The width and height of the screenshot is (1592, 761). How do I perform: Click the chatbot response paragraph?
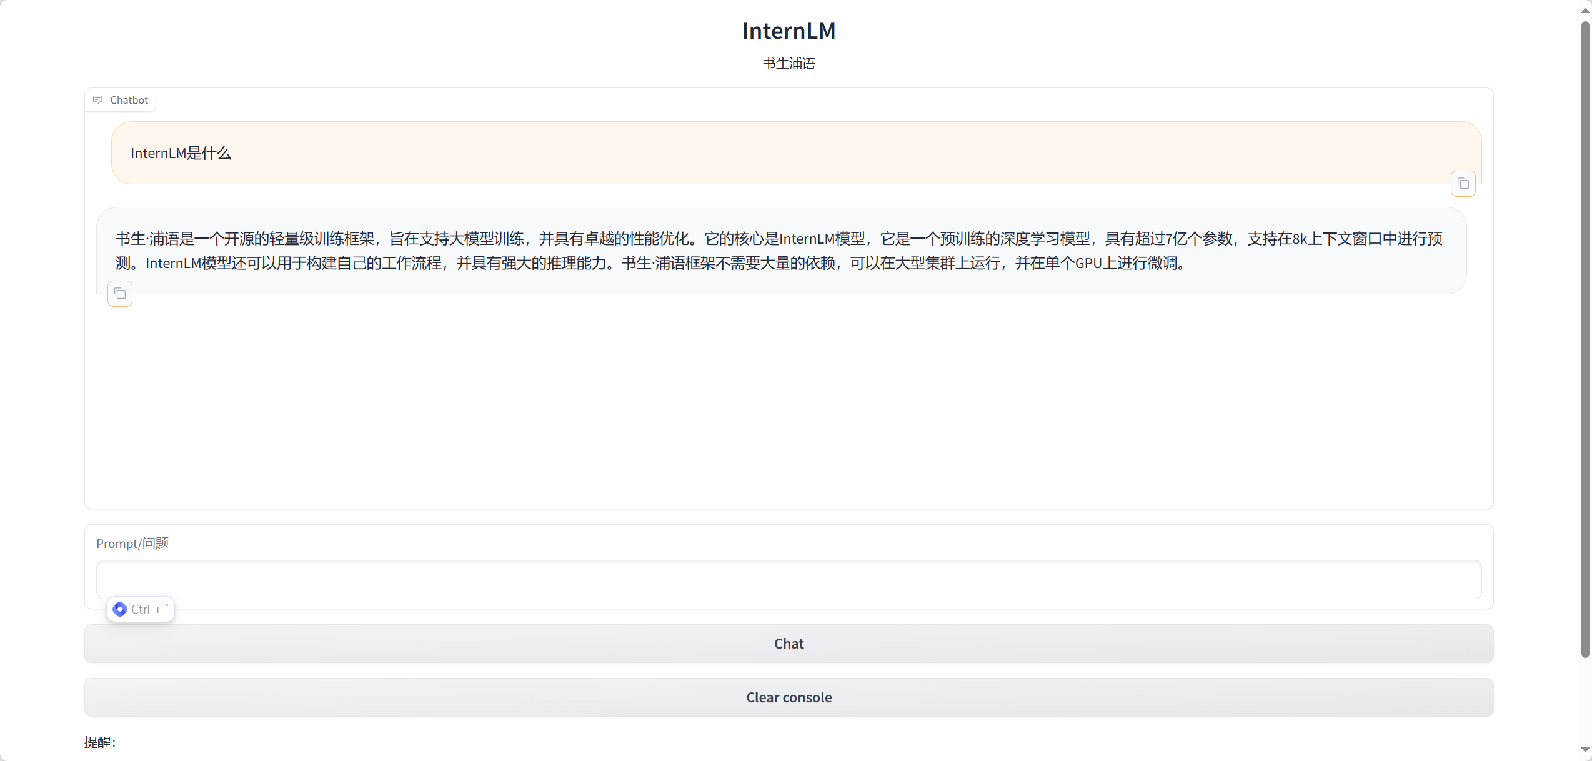779,251
